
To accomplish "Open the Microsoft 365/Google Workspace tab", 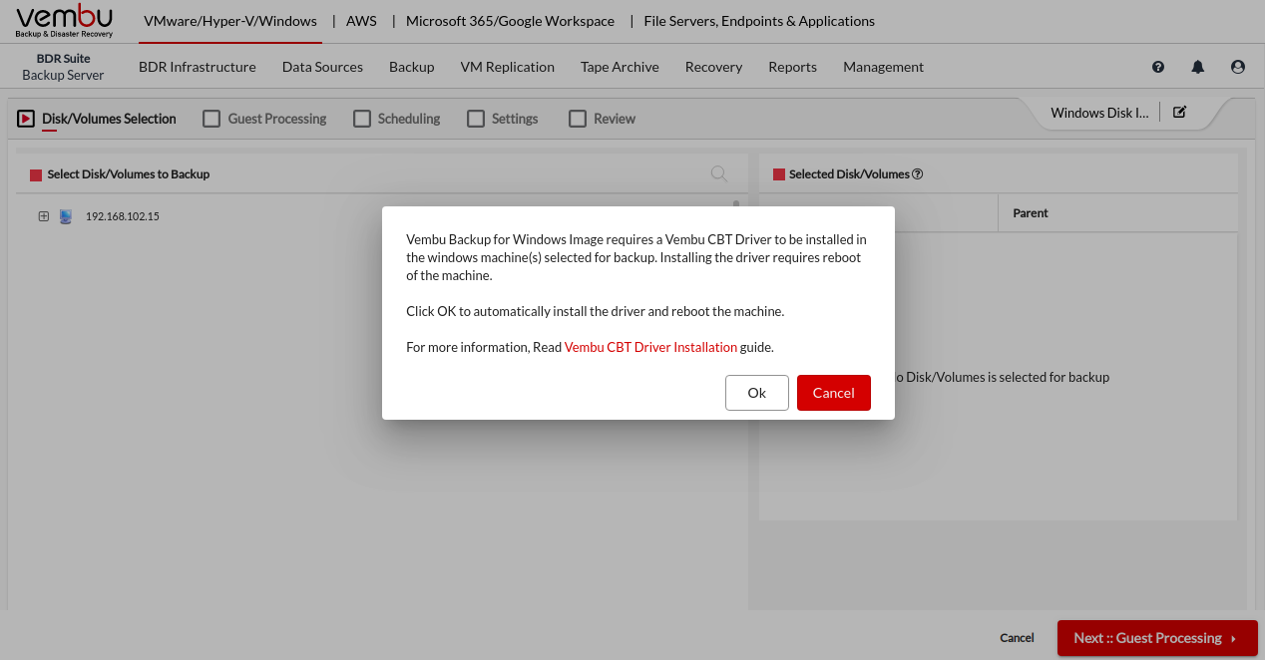I will pyautogui.click(x=510, y=21).
